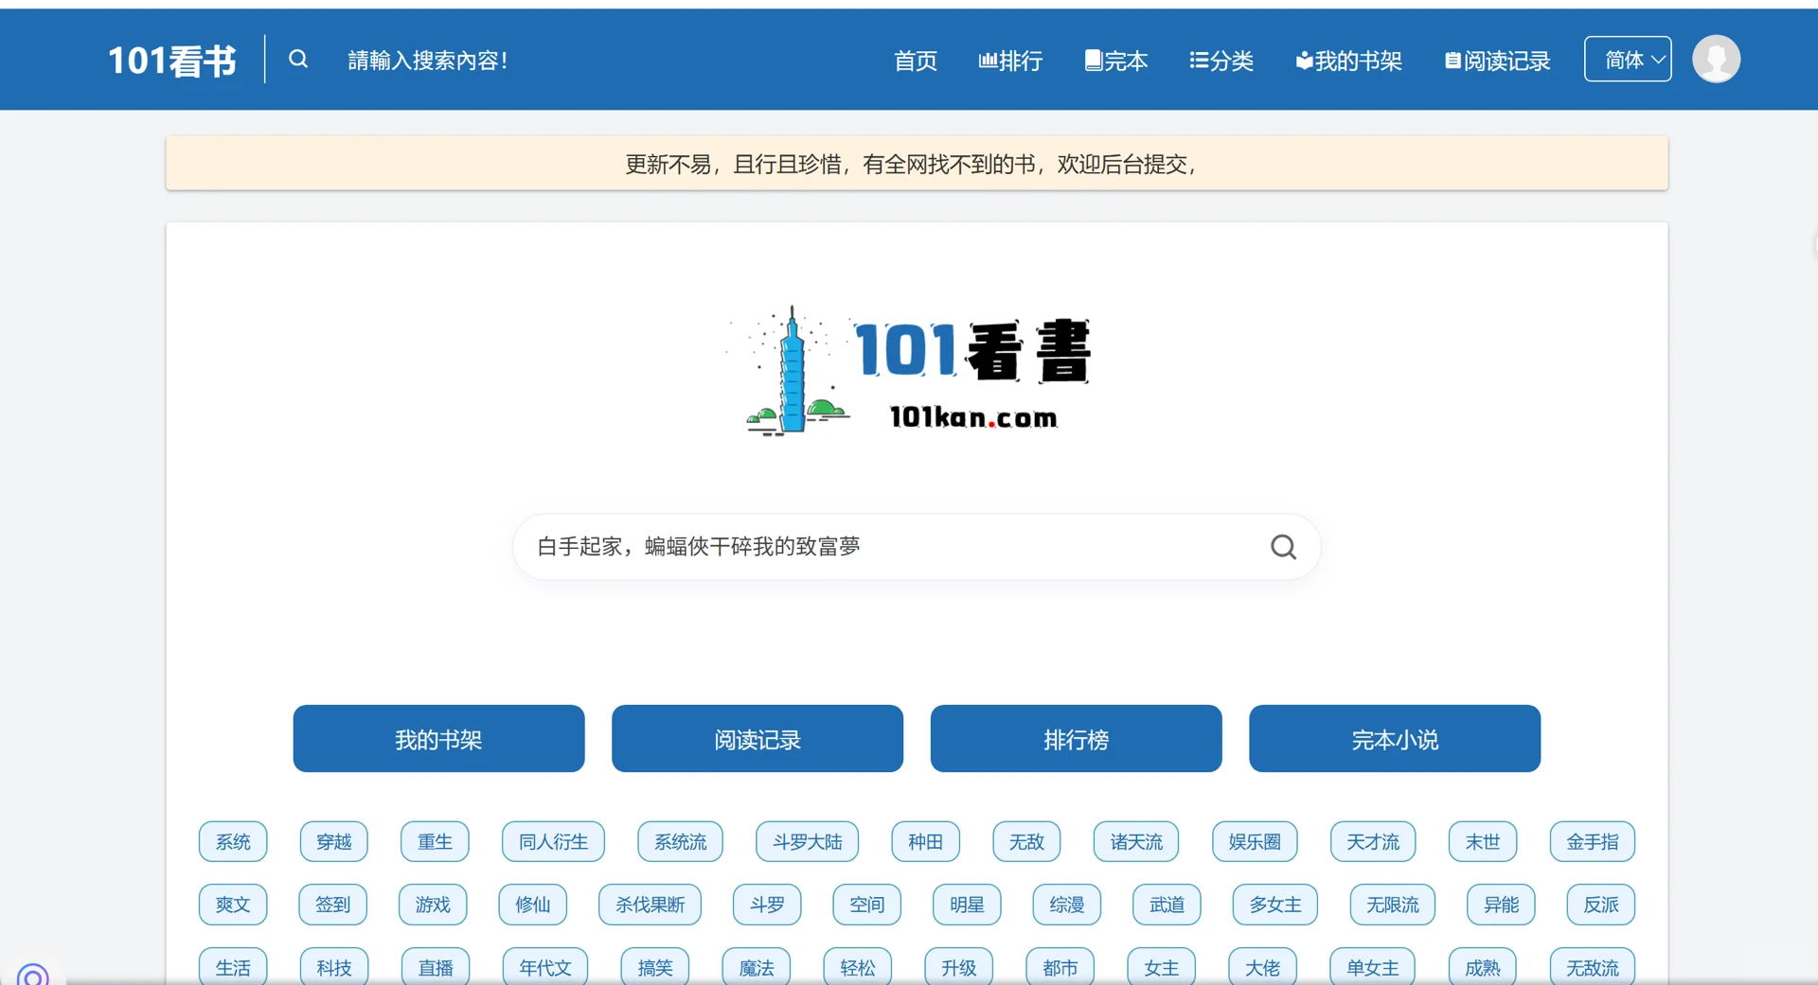Select the 异能 tag
The width and height of the screenshot is (1818, 985).
tap(1501, 905)
